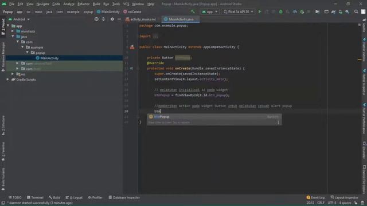
Task: Open the Resource Manager sidebar tab
Action: point(3,57)
